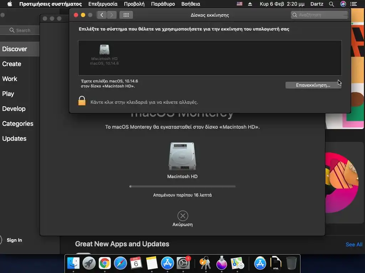Click the 'Great New Apps and Updates' heading
This screenshot has width=365, height=273.
(x=122, y=244)
